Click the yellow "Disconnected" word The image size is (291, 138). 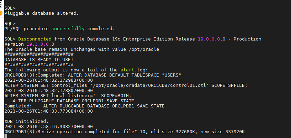tap(35, 39)
